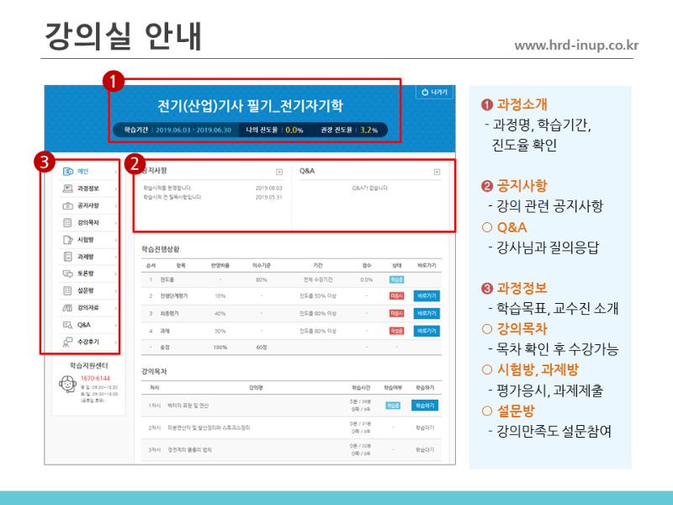Viewport: 673px width, 505px height.
Task: Click the 나가기 exit button
Action: 434,92
